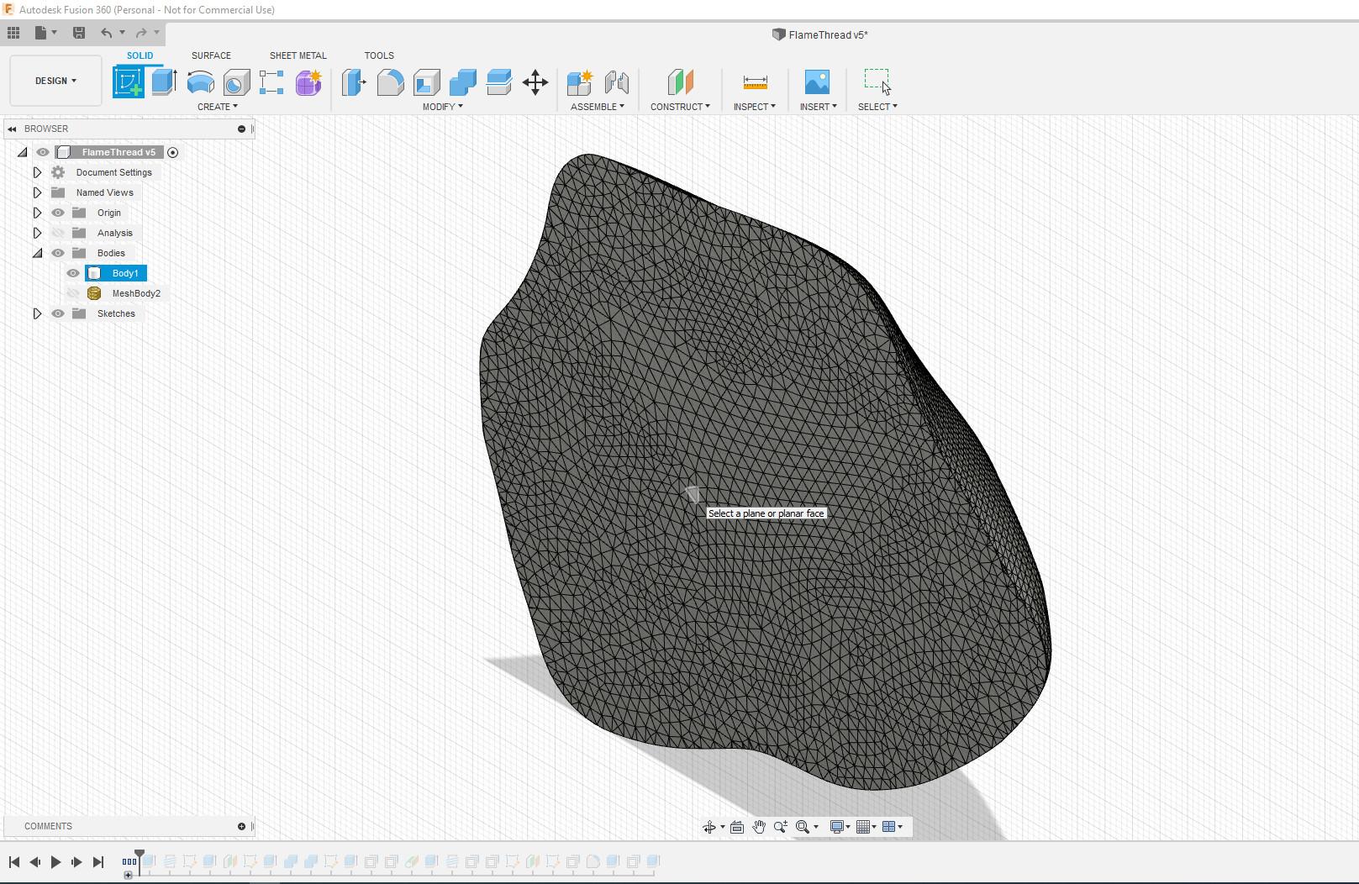Select the Create Form tool
Image resolution: width=1359 pixels, height=884 pixels.
[308, 82]
